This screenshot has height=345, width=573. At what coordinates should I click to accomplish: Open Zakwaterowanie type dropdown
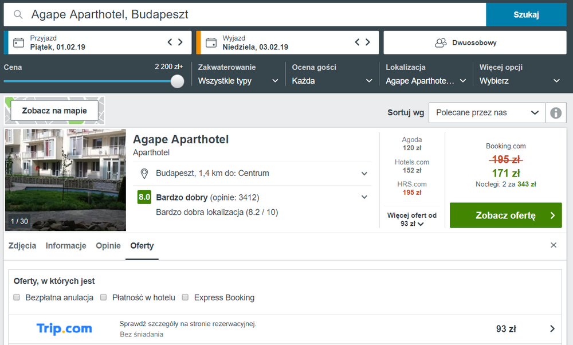coord(238,81)
